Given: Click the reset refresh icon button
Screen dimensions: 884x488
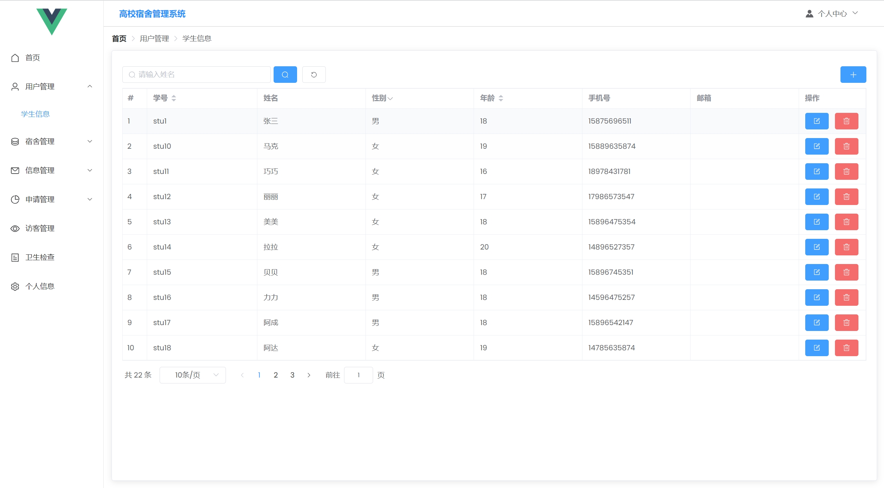Looking at the screenshot, I should point(314,75).
